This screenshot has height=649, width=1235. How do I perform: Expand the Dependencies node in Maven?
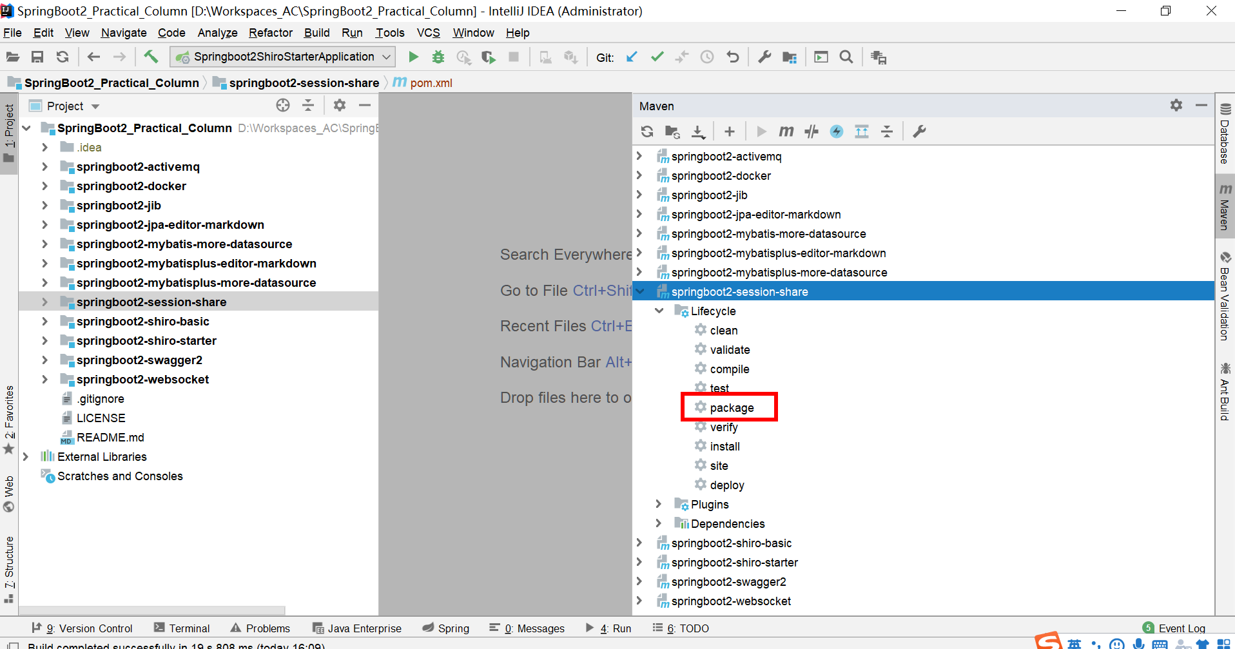point(659,523)
